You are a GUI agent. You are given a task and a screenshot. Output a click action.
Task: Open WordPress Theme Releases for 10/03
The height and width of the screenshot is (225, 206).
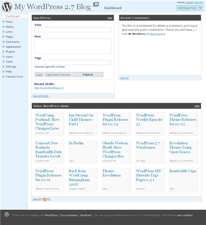[183, 120]
